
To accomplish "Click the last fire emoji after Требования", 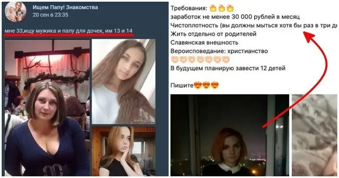I will click(x=230, y=8).
